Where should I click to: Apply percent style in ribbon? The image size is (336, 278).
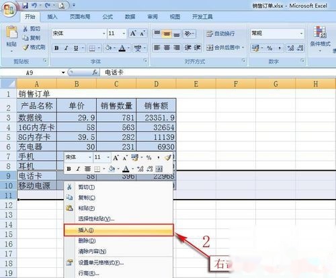(269, 48)
